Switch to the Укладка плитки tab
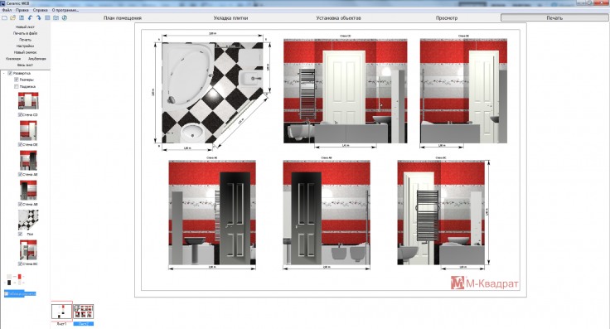The width and height of the screenshot is (610, 329). pyautogui.click(x=230, y=18)
